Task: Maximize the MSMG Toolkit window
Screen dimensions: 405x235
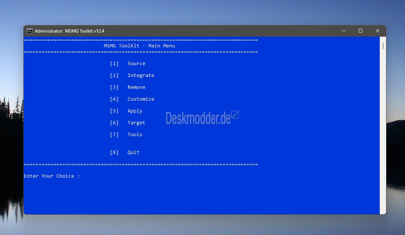Action: (360, 31)
